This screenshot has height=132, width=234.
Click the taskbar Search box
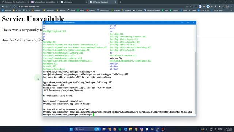87,129
